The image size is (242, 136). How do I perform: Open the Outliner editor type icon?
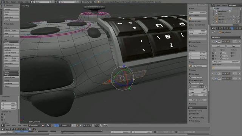point(213,5)
